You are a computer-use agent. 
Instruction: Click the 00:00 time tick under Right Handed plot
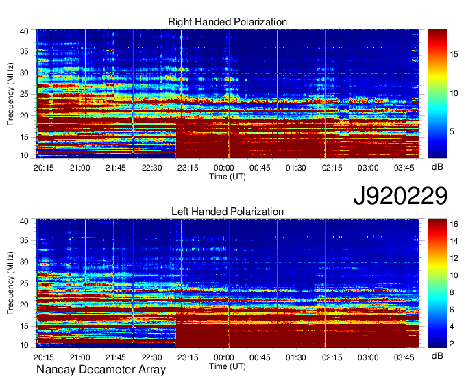click(224, 168)
